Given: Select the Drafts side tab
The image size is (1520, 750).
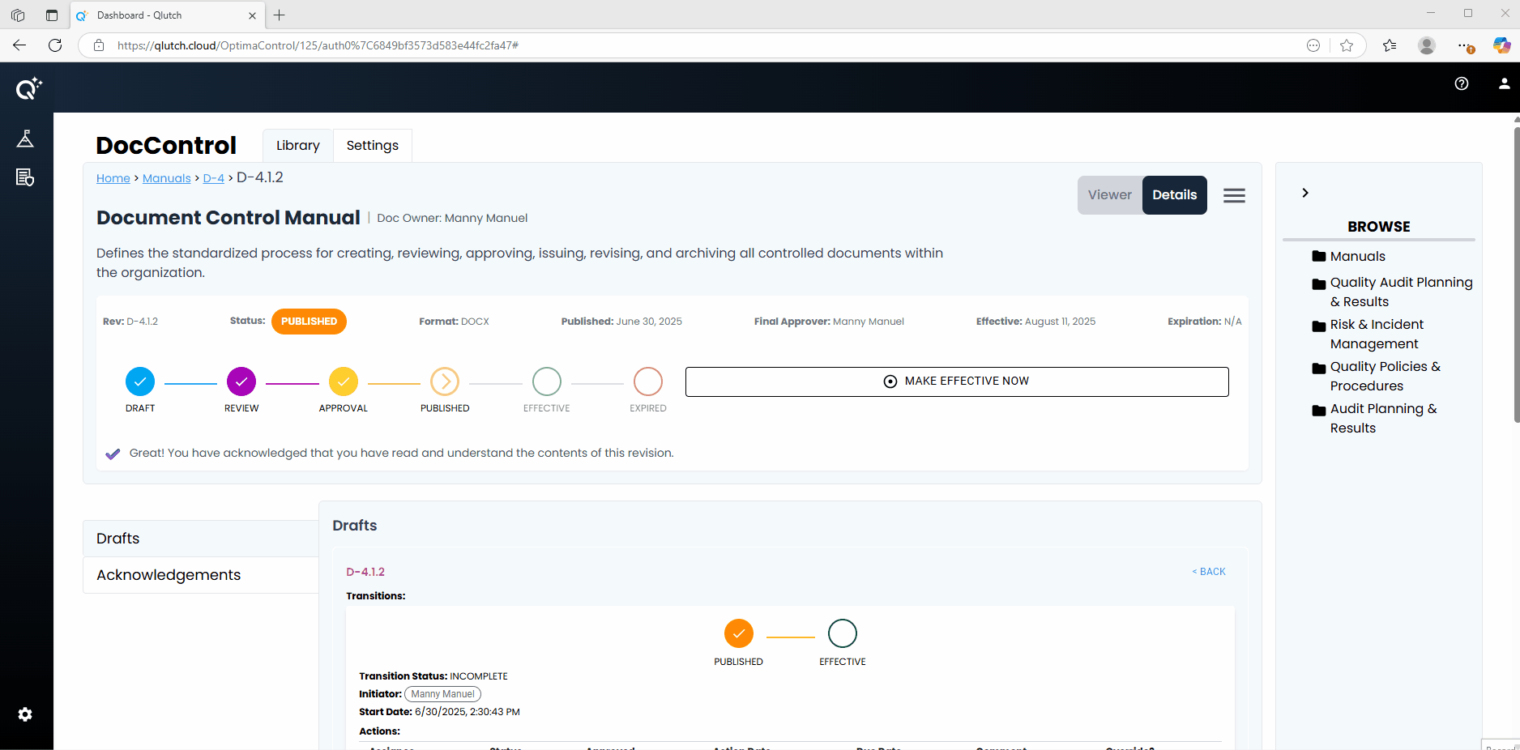Looking at the screenshot, I should click(201, 539).
